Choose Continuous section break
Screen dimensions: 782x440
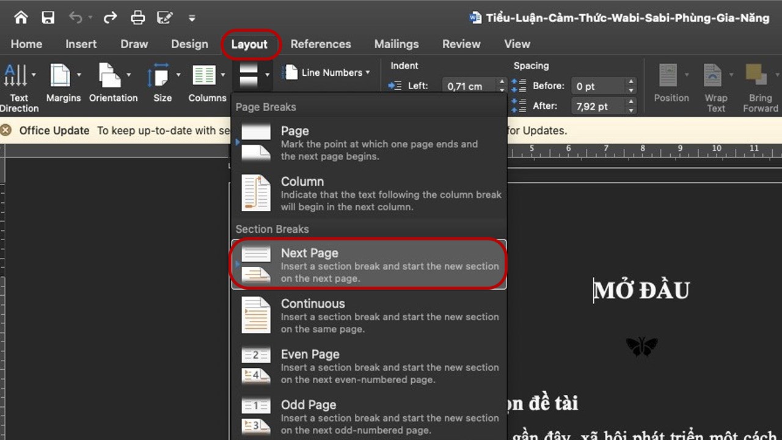(369, 316)
